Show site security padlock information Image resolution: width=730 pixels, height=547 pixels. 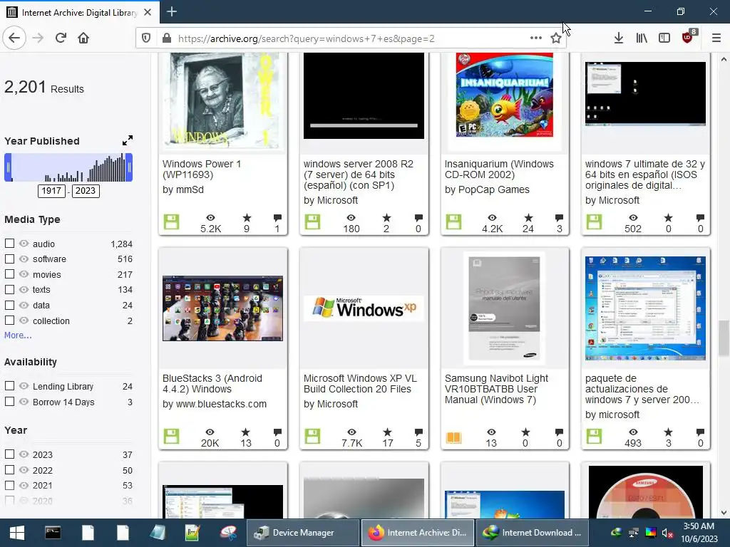coord(166,38)
